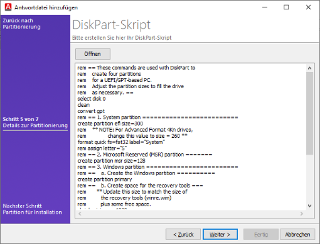Click the 'format quick fs=fat32 label="System"' line
Screen dimensions: 320x244
(x=121, y=142)
